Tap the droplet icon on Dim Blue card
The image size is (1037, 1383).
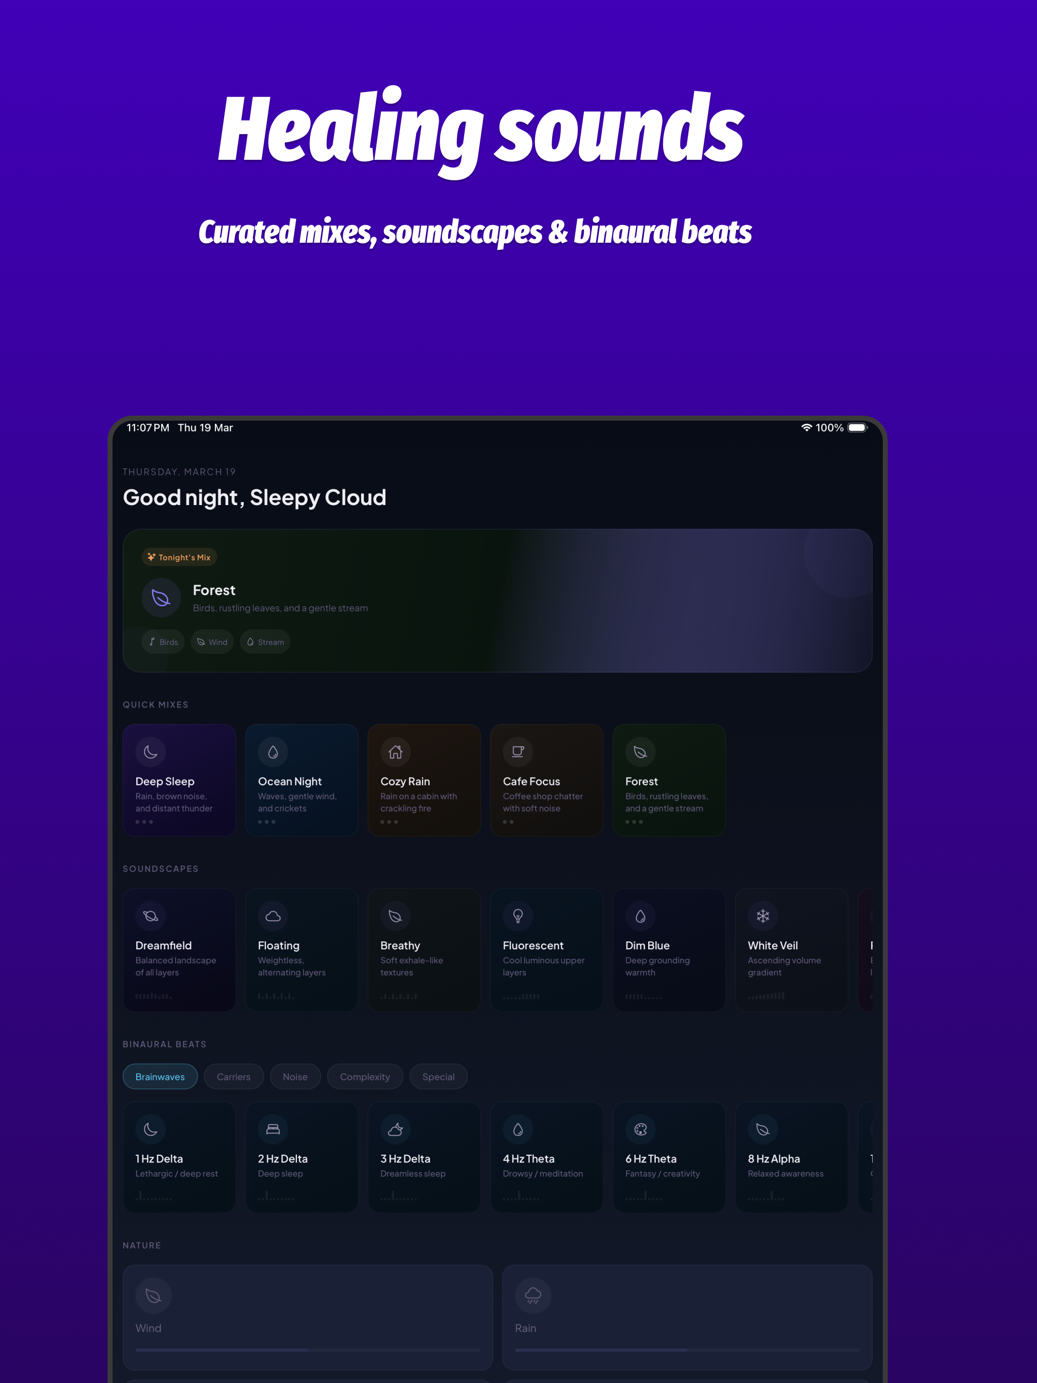(641, 916)
